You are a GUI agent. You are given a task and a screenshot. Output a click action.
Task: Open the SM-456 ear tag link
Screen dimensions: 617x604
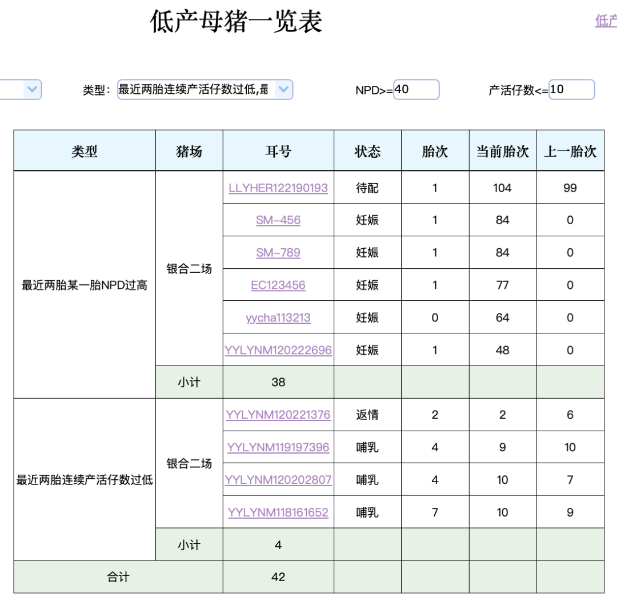(278, 220)
